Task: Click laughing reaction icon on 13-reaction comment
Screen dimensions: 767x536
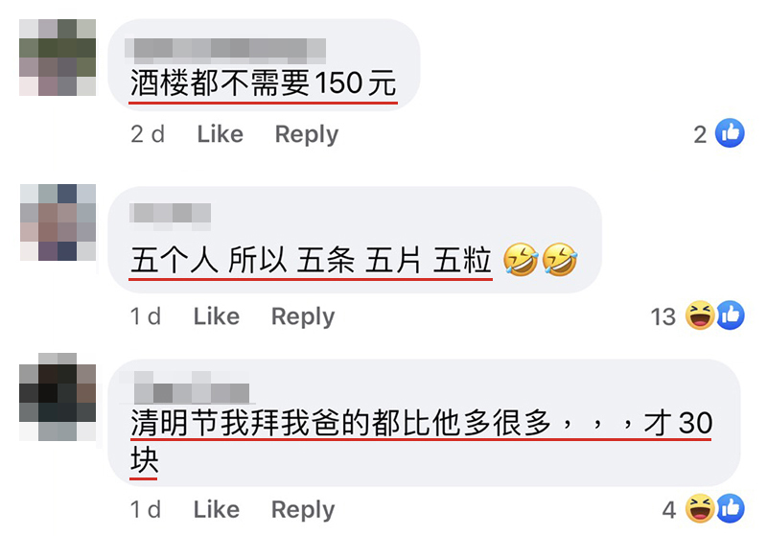Action: point(700,315)
